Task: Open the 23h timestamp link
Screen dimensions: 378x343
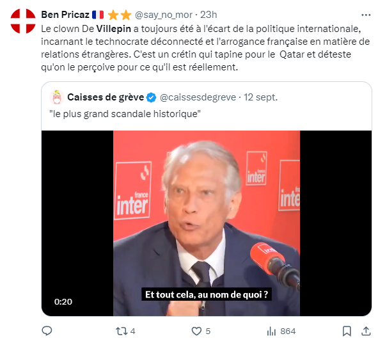Action: pos(209,15)
